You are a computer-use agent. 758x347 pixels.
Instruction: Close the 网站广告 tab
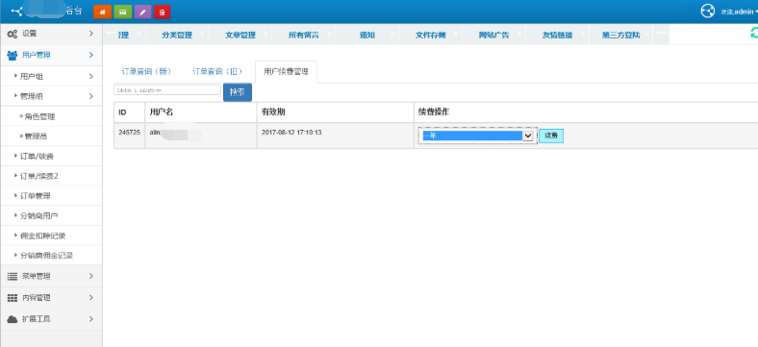coord(519,35)
